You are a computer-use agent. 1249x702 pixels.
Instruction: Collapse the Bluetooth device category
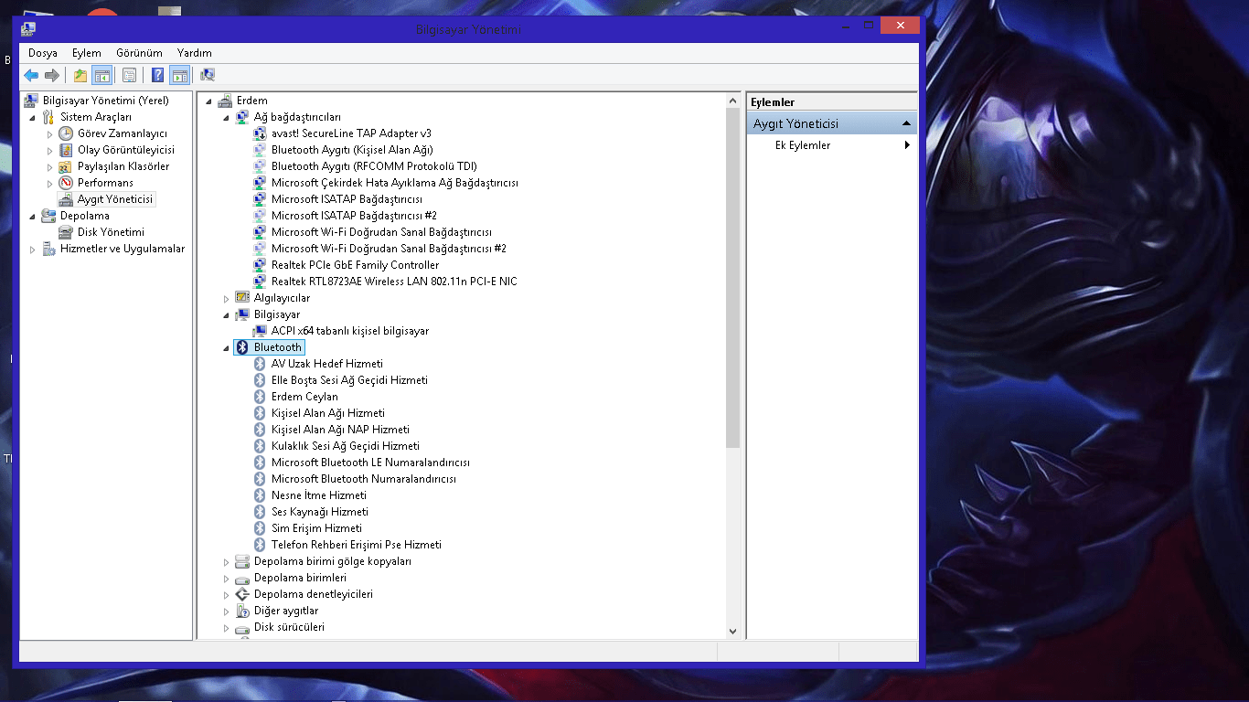227,348
